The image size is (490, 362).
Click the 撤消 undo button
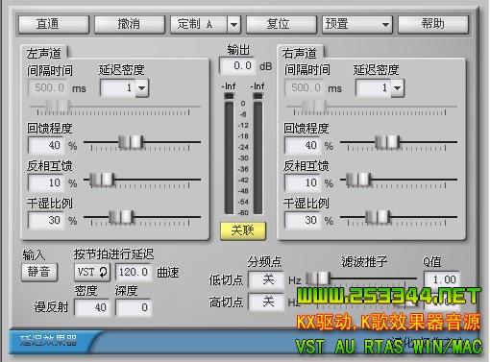point(130,24)
